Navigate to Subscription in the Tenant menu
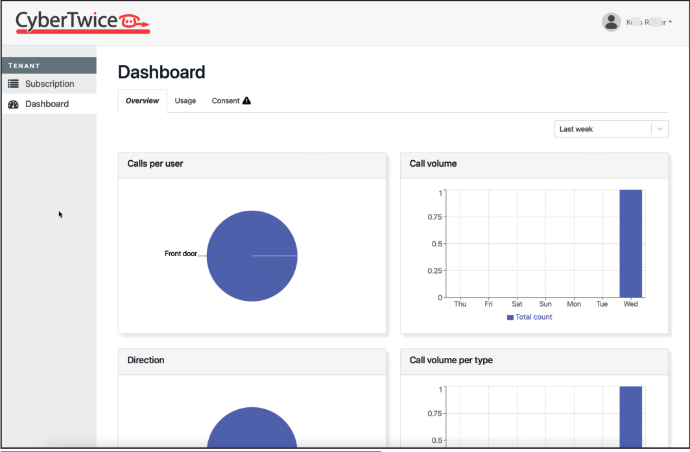The image size is (690, 452). 49,84
